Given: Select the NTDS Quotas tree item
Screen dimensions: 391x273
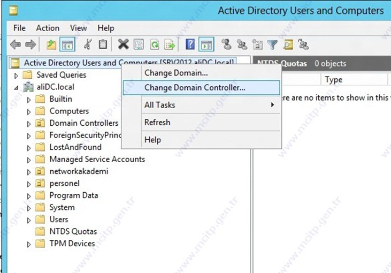Looking at the screenshot, I should [x=73, y=231].
